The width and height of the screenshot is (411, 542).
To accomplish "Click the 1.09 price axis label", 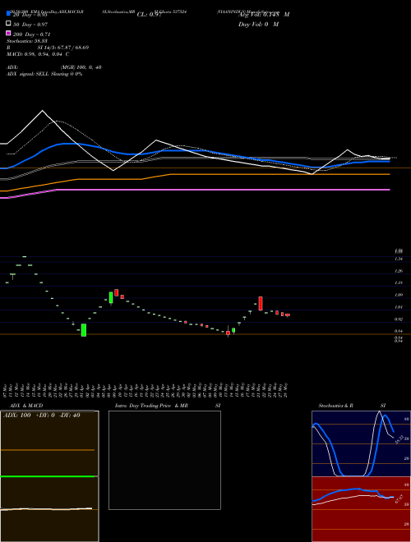I will [399, 295].
